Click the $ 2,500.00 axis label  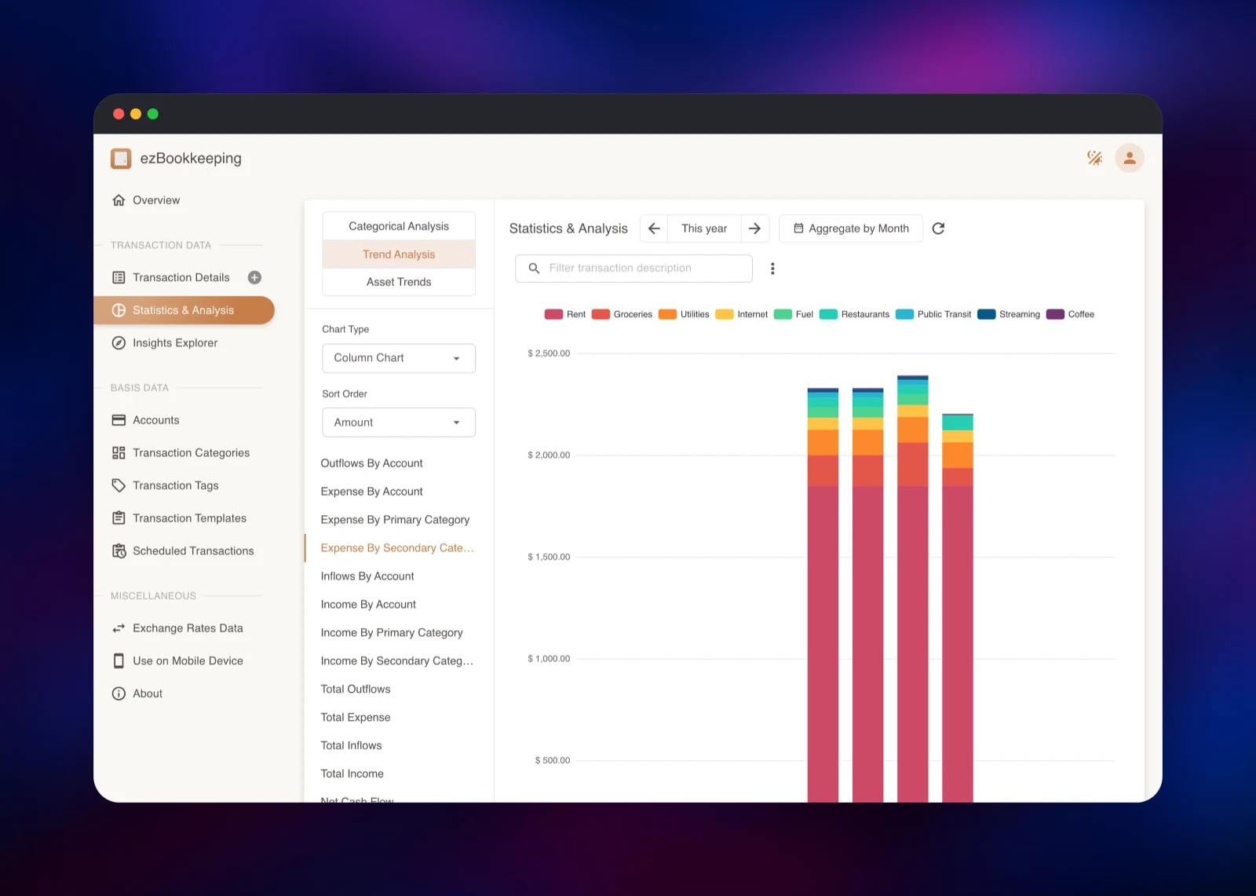pyautogui.click(x=549, y=353)
